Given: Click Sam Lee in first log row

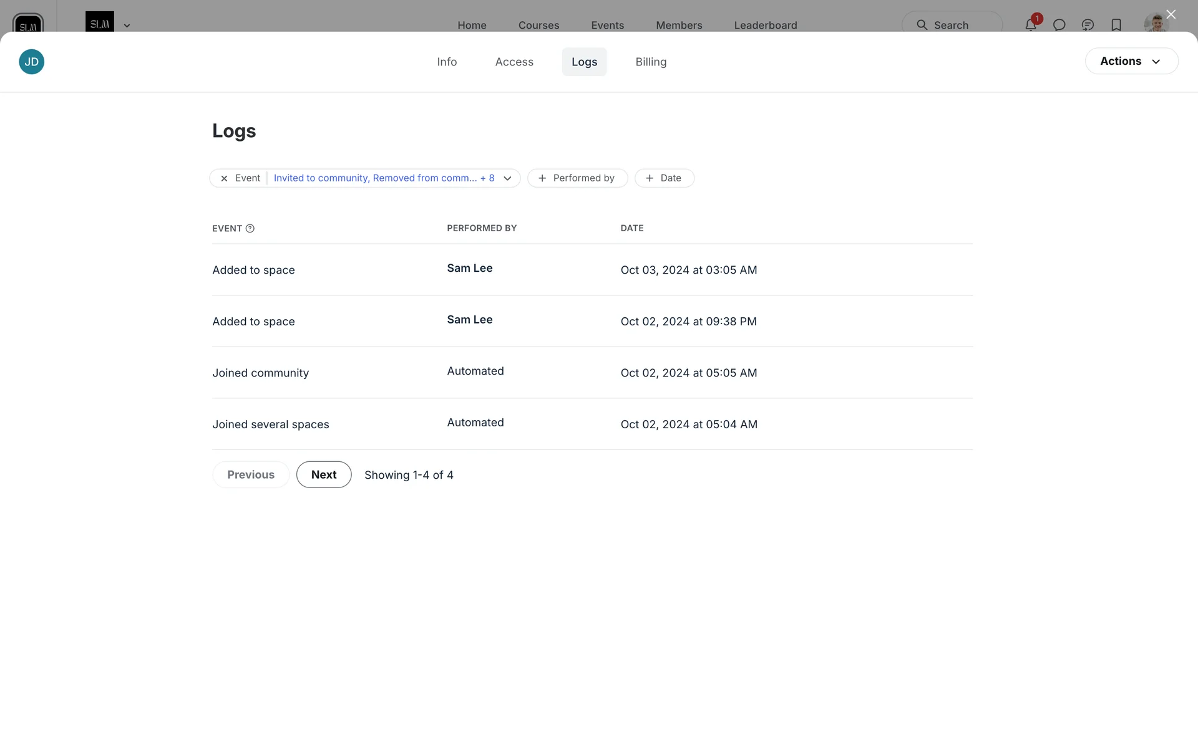Looking at the screenshot, I should [469, 268].
